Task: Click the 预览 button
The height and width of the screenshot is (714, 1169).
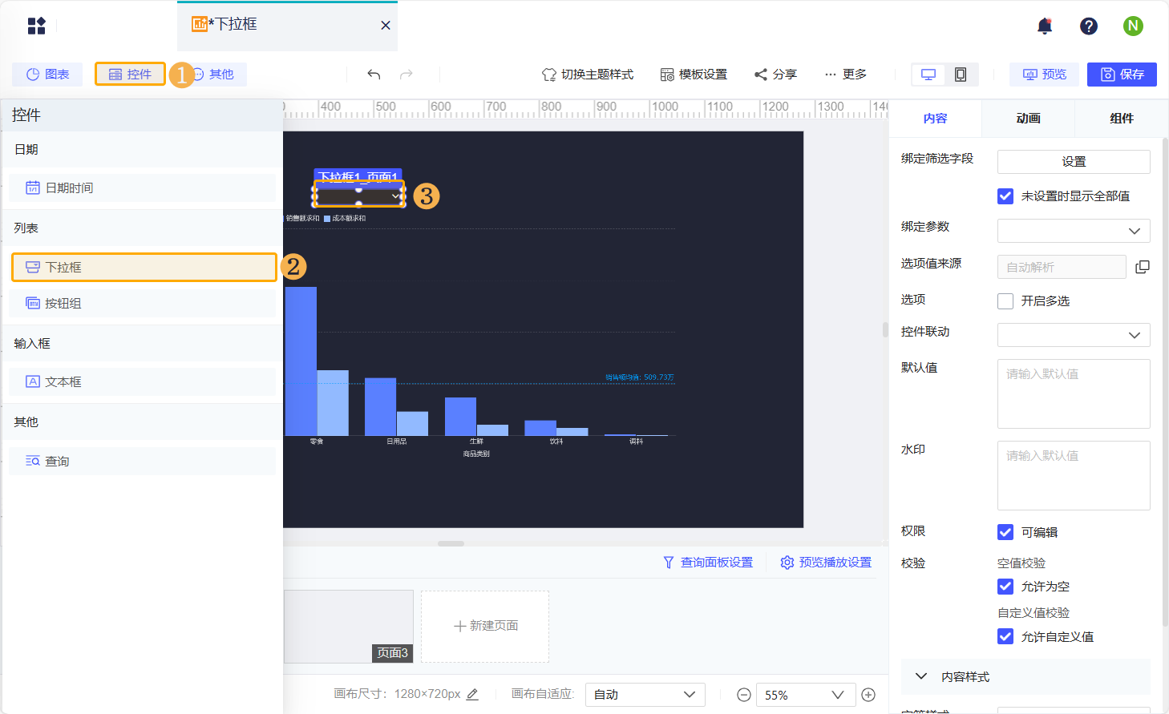Action: 1044,75
